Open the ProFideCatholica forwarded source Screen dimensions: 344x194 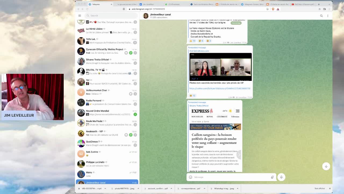[x=199, y=51]
